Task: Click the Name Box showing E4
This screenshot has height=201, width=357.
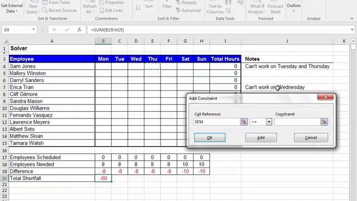Action: pyautogui.click(x=16, y=30)
